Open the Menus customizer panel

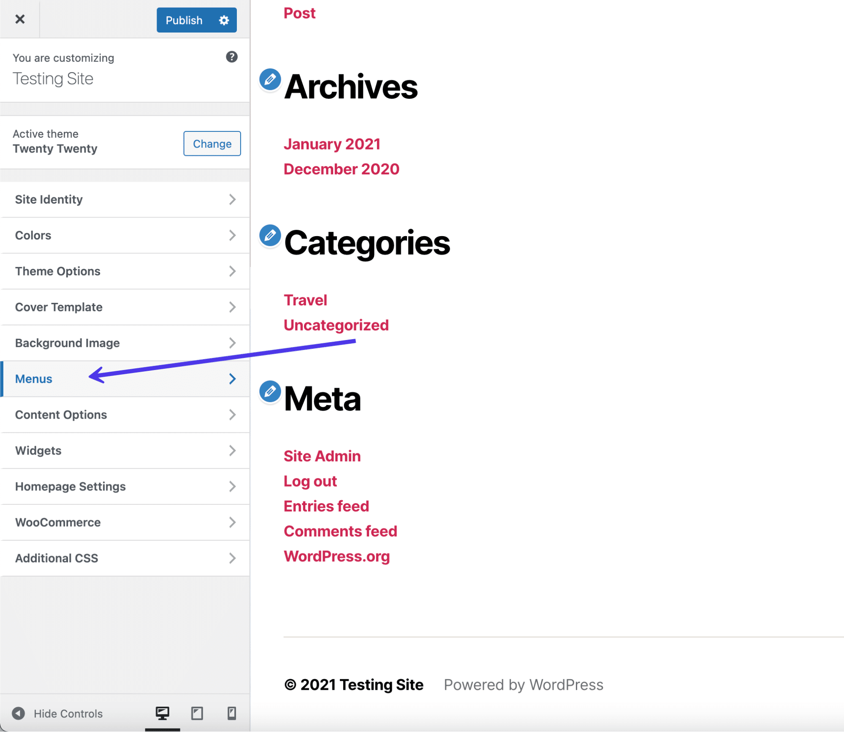click(125, 379)
